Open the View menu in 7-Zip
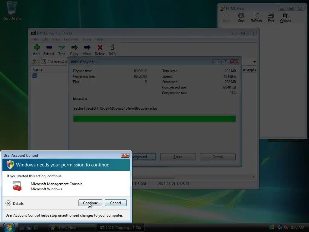This screenshot has height=232, width=309. pyautogui.click(x=56, y=39)
